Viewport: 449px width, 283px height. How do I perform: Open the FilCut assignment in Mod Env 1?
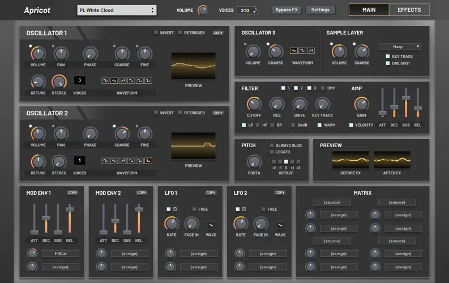[61, 254]
